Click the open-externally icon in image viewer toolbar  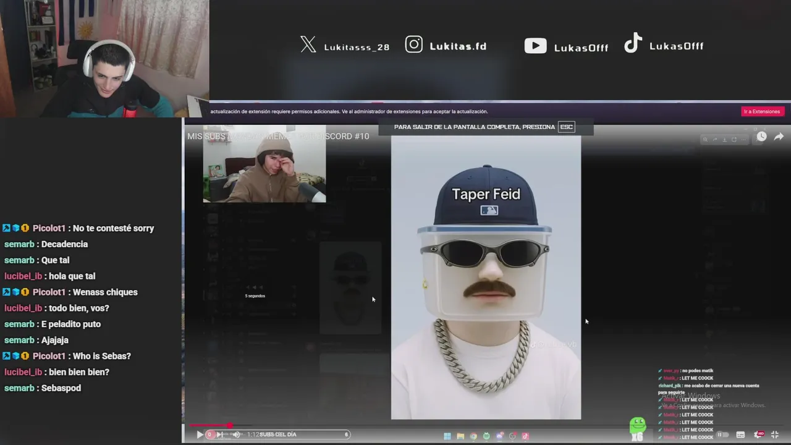pos(734,140)
